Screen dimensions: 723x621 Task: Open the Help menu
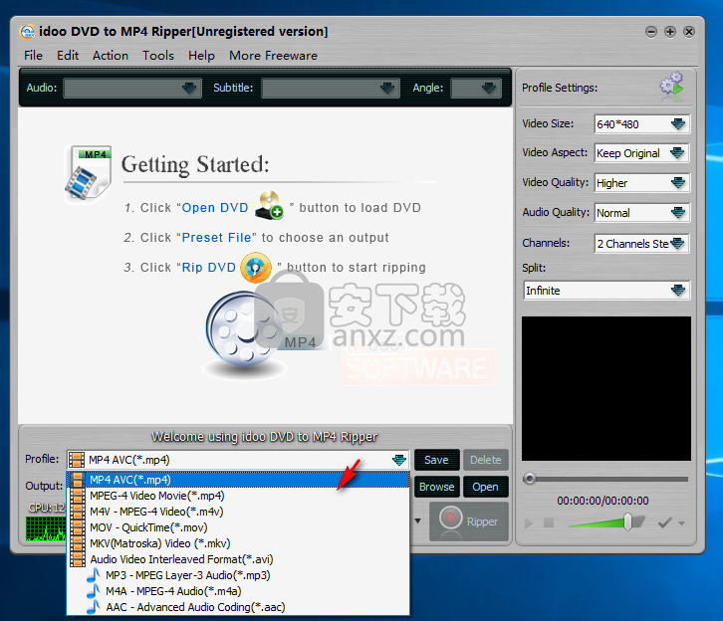[x=201, y=56]
